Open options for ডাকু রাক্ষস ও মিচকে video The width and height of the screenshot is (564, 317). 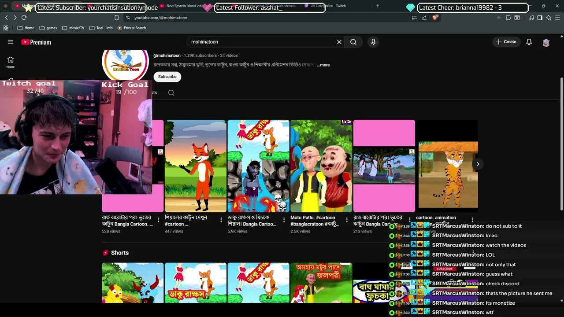(284, 220)
